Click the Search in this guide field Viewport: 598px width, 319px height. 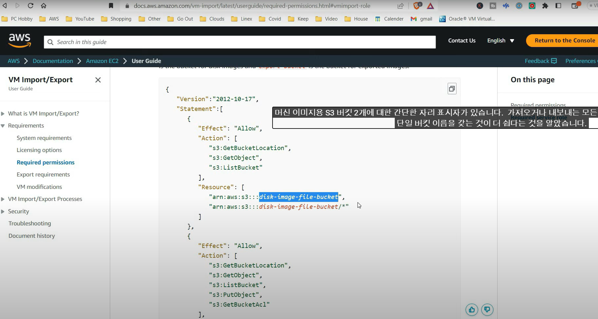click(240, 42)
